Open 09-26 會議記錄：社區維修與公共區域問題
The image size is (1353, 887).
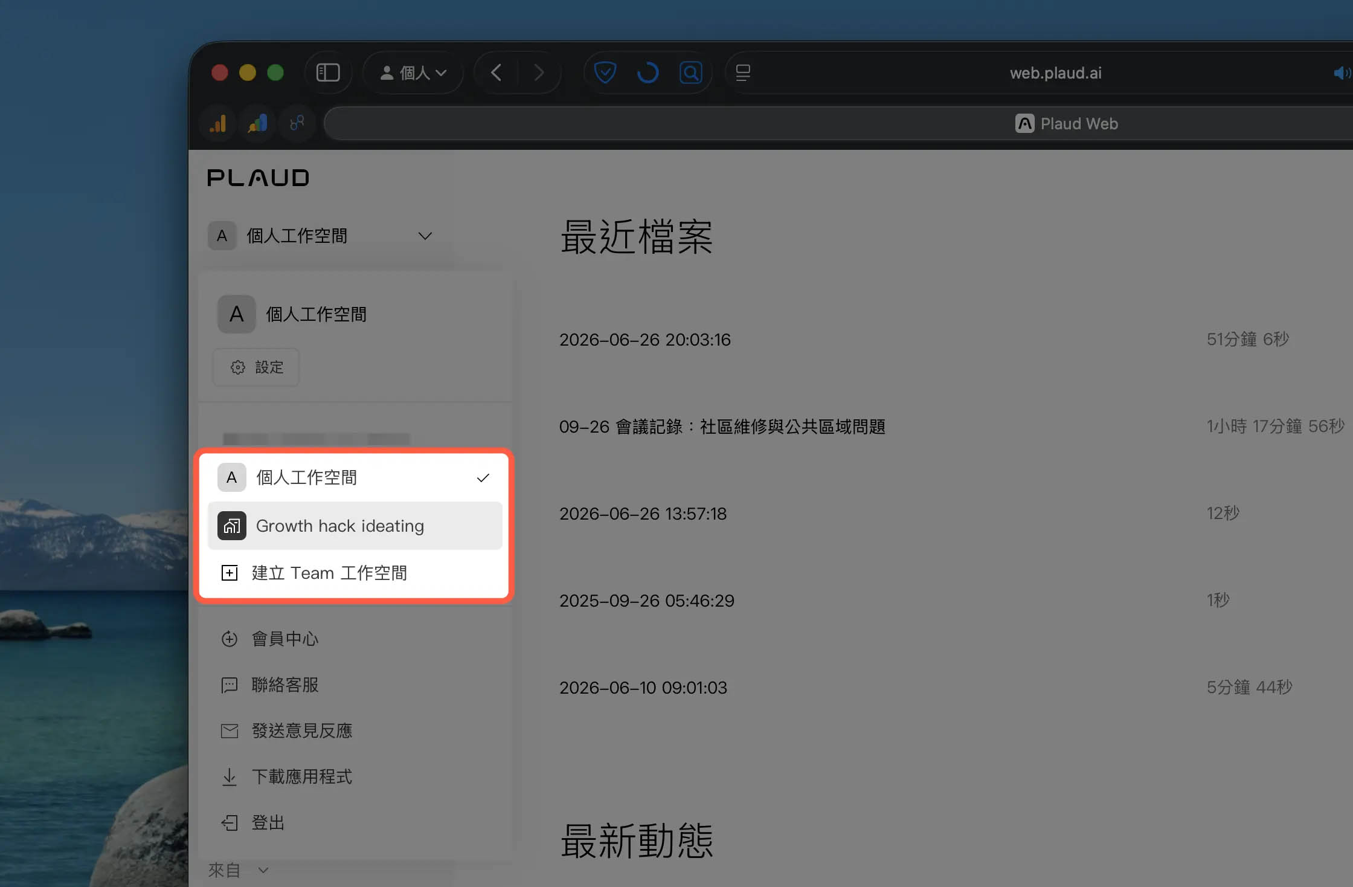point(722,427)
